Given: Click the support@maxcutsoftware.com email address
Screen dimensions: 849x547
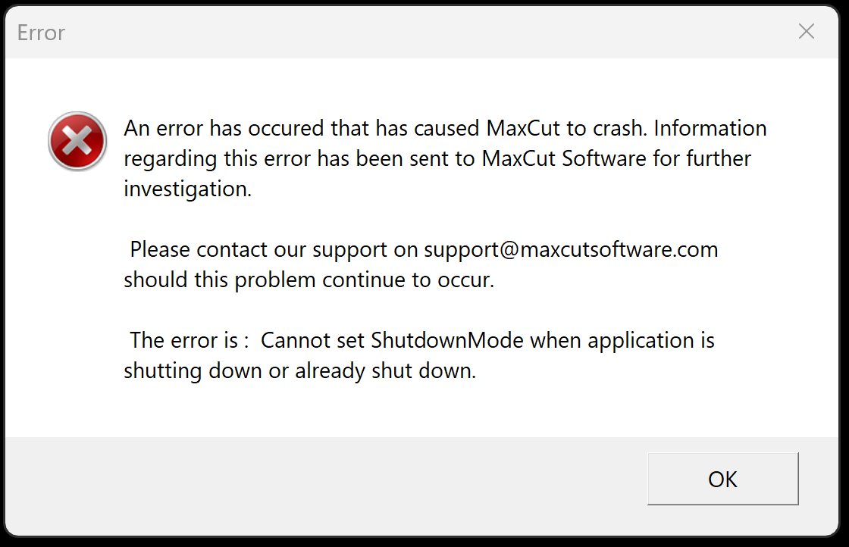Looking at the screenshot, I should (x=571, y=249).
